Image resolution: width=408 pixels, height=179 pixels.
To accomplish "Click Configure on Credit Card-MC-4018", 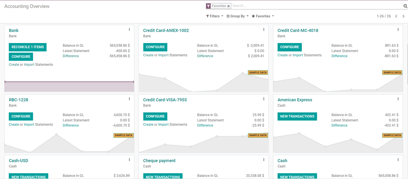I will point(289,47).
